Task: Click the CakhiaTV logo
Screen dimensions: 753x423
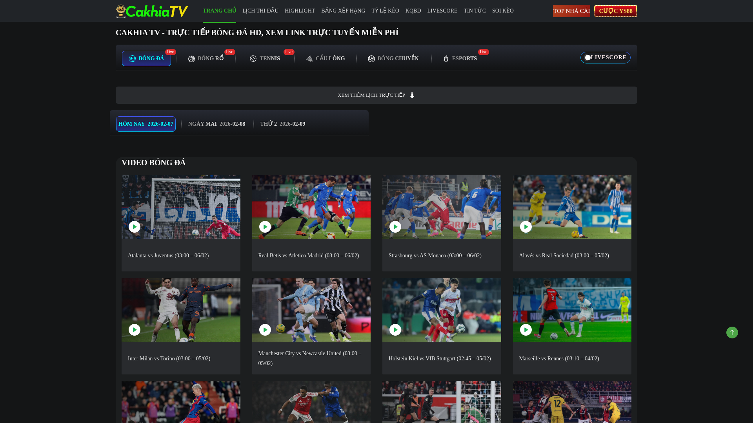Action: coord(152,11)
